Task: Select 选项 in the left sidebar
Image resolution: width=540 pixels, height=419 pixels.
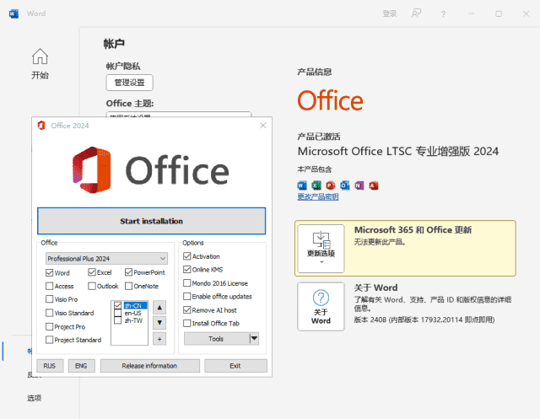Action: pos(34,398)
